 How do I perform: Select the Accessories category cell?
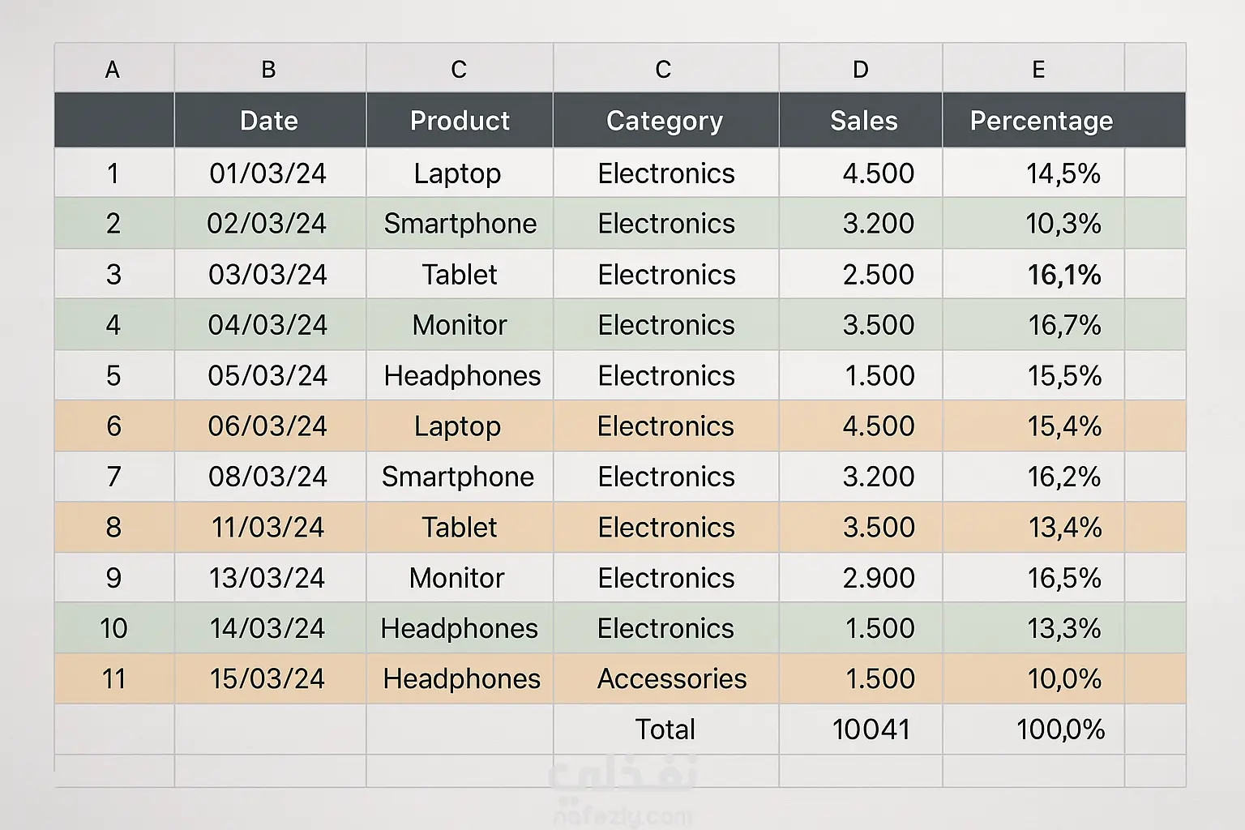pos(671,678)
